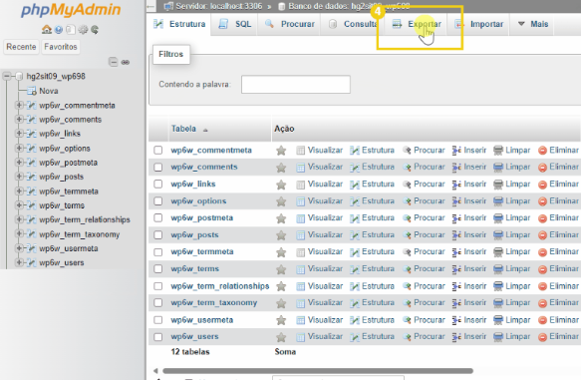581x384 pixels.
Task: Star wp6w_users as favorite
Action: [281, 337]
